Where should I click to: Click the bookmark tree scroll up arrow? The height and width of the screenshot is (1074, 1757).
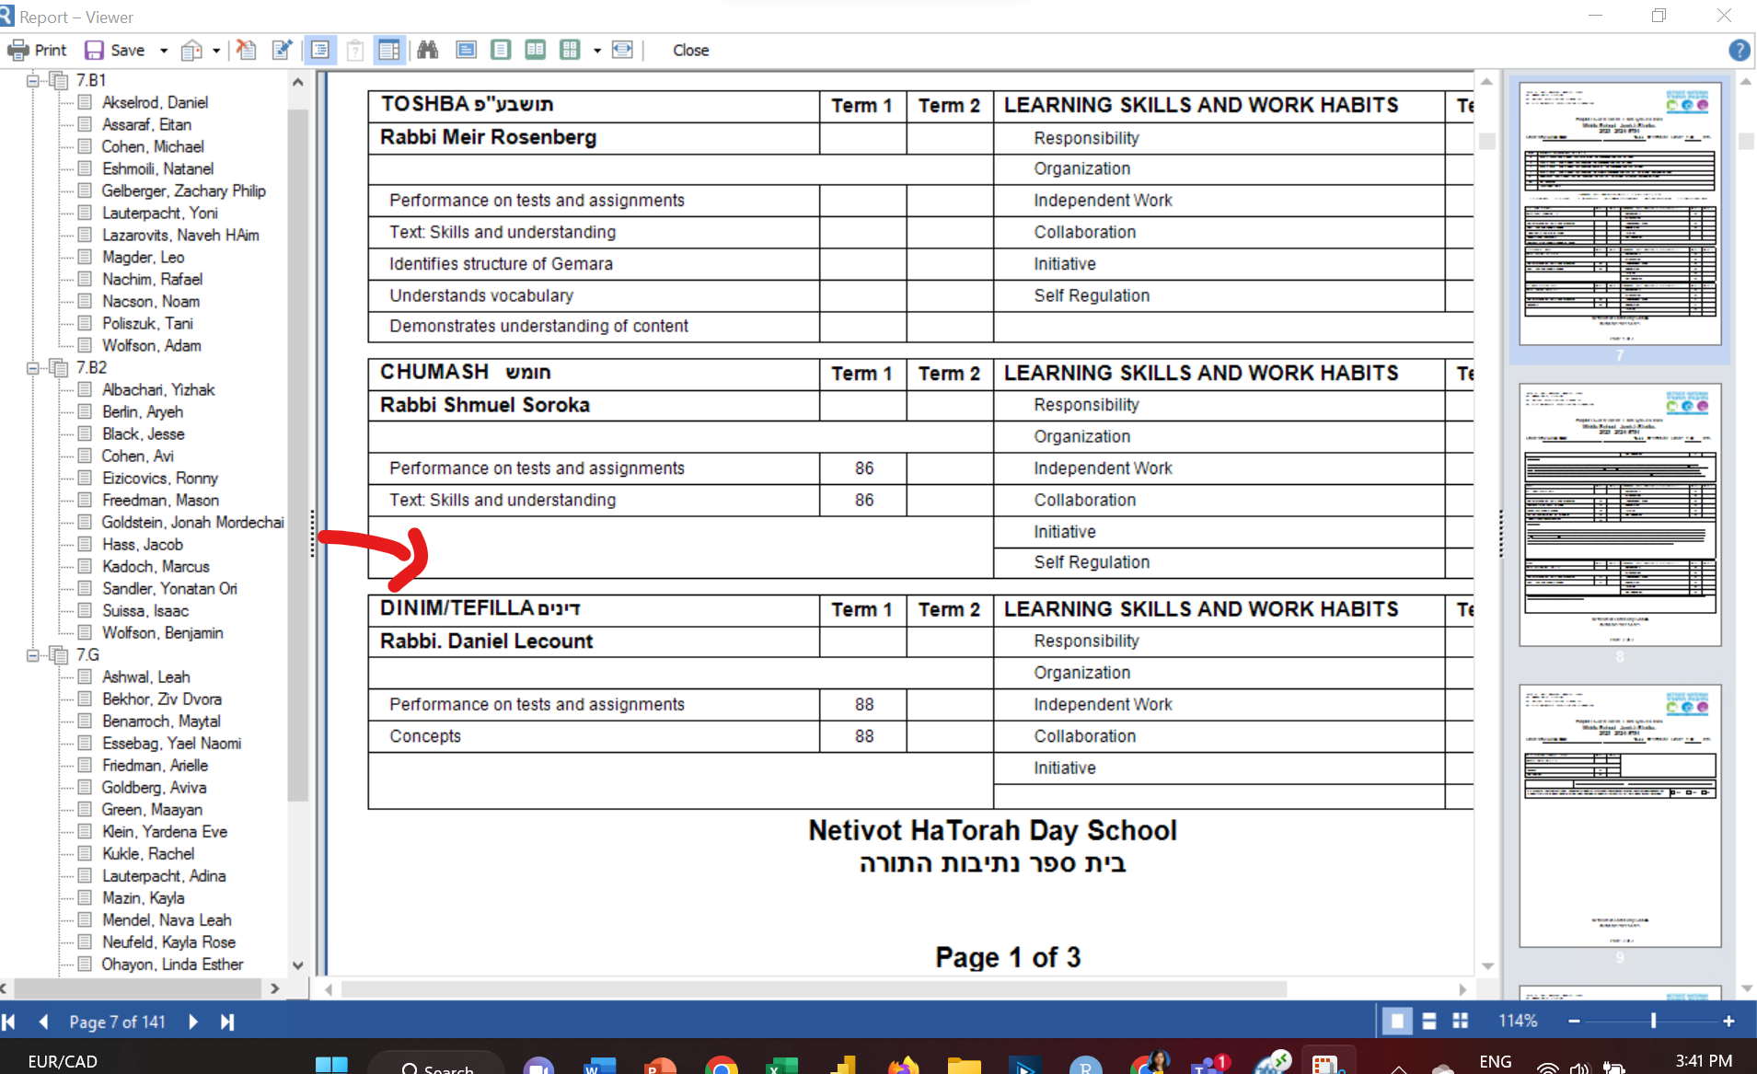pos(297,81)
